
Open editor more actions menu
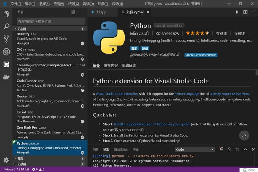pos(254,12)
